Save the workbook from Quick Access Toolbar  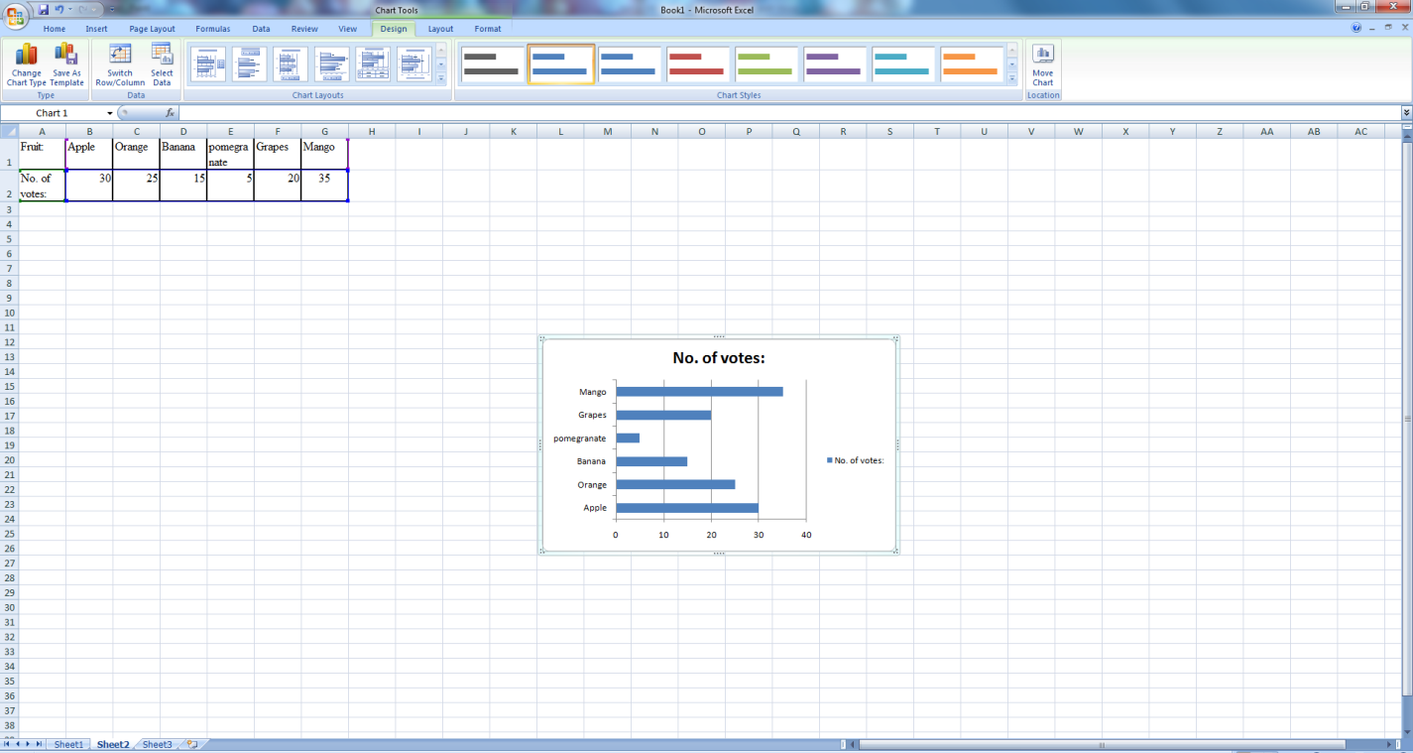point(44,9)
